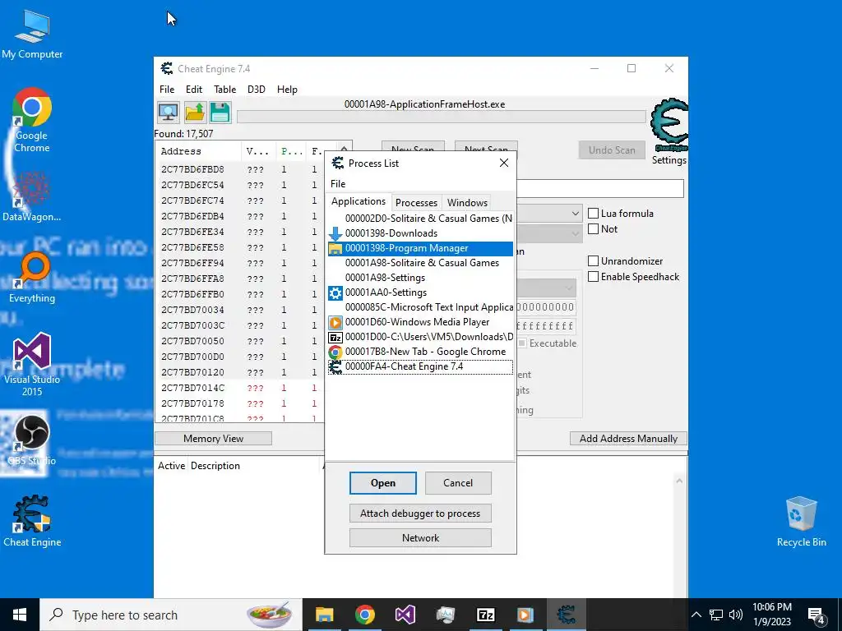Image resolution: width=842 pixels, height=631 pixels.
Task: Select 00001398-Downloads process
Action: pos(420,233)
